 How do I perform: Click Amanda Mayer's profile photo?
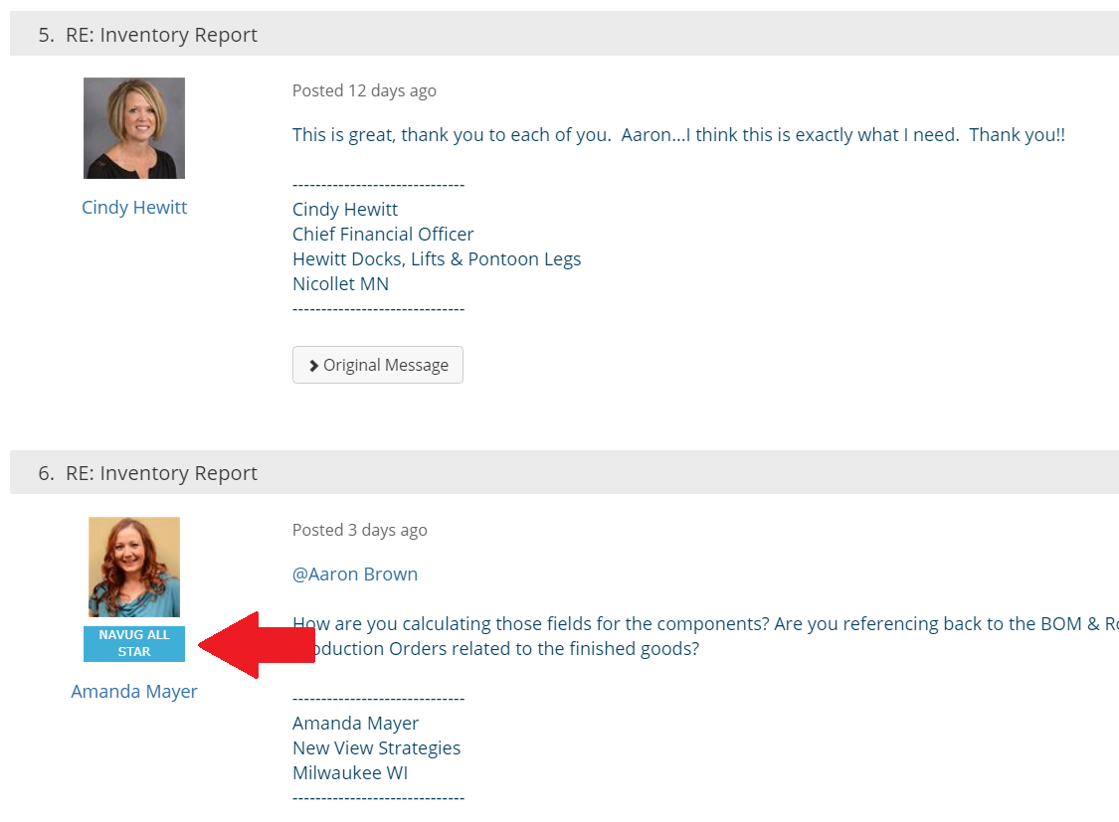click(134, 567)
